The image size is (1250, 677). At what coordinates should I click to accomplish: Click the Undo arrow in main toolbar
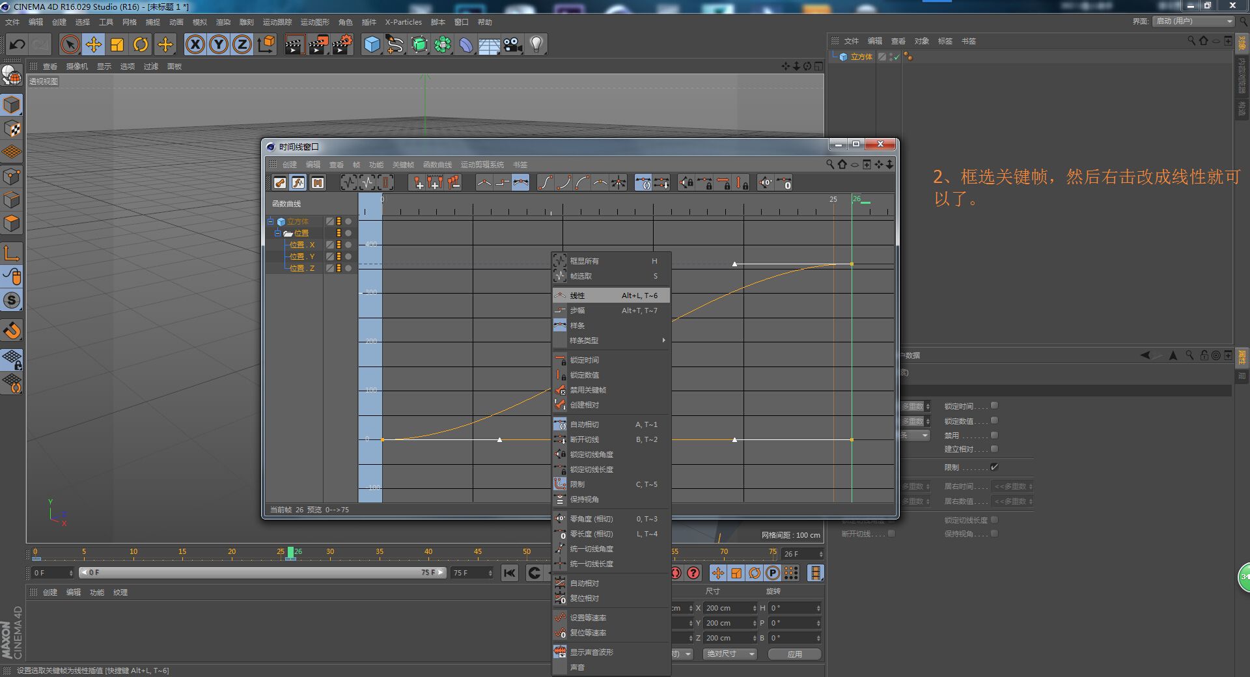pos(18,45)
